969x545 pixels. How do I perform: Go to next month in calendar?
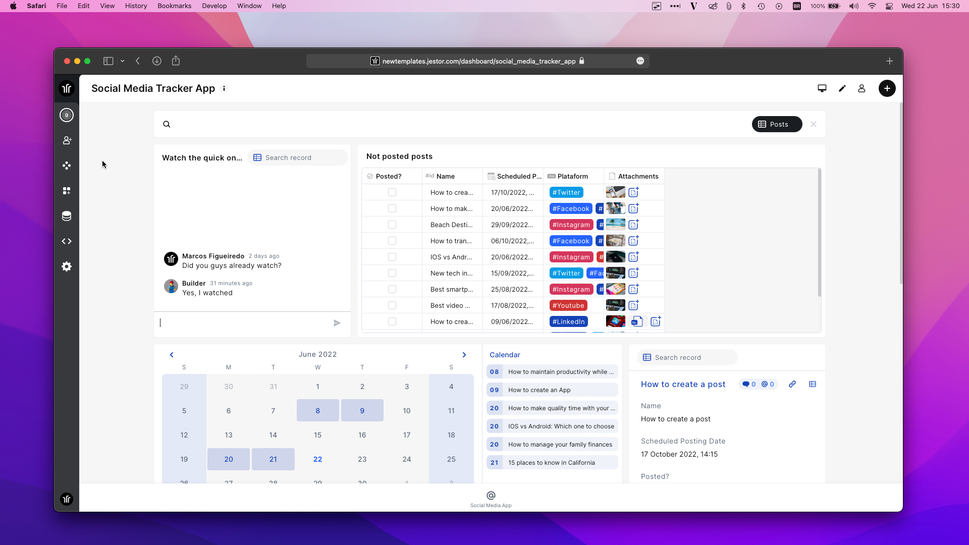coord(464,355)
